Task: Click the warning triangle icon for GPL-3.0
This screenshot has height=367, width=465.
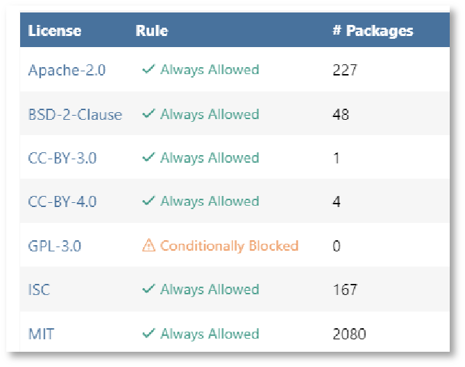Action: (x=149, y=245)
